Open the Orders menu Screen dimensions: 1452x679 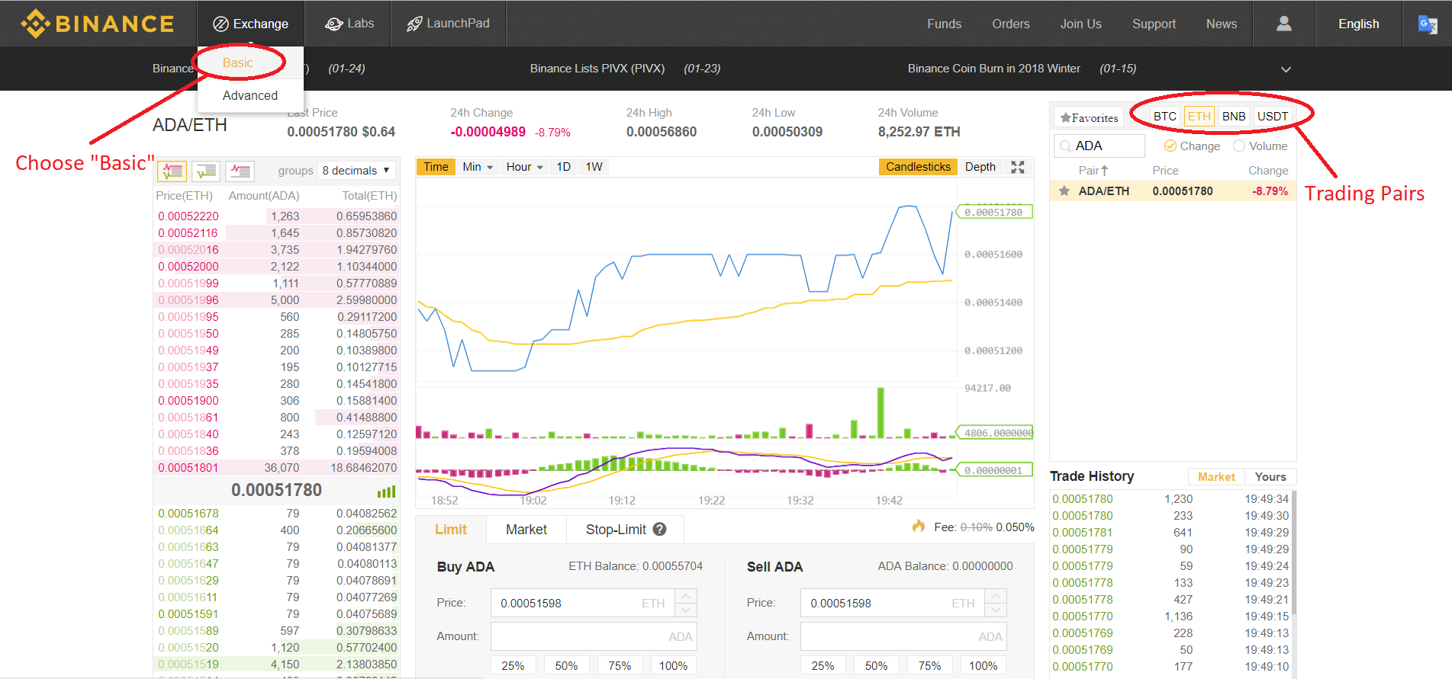point(1010,24)
